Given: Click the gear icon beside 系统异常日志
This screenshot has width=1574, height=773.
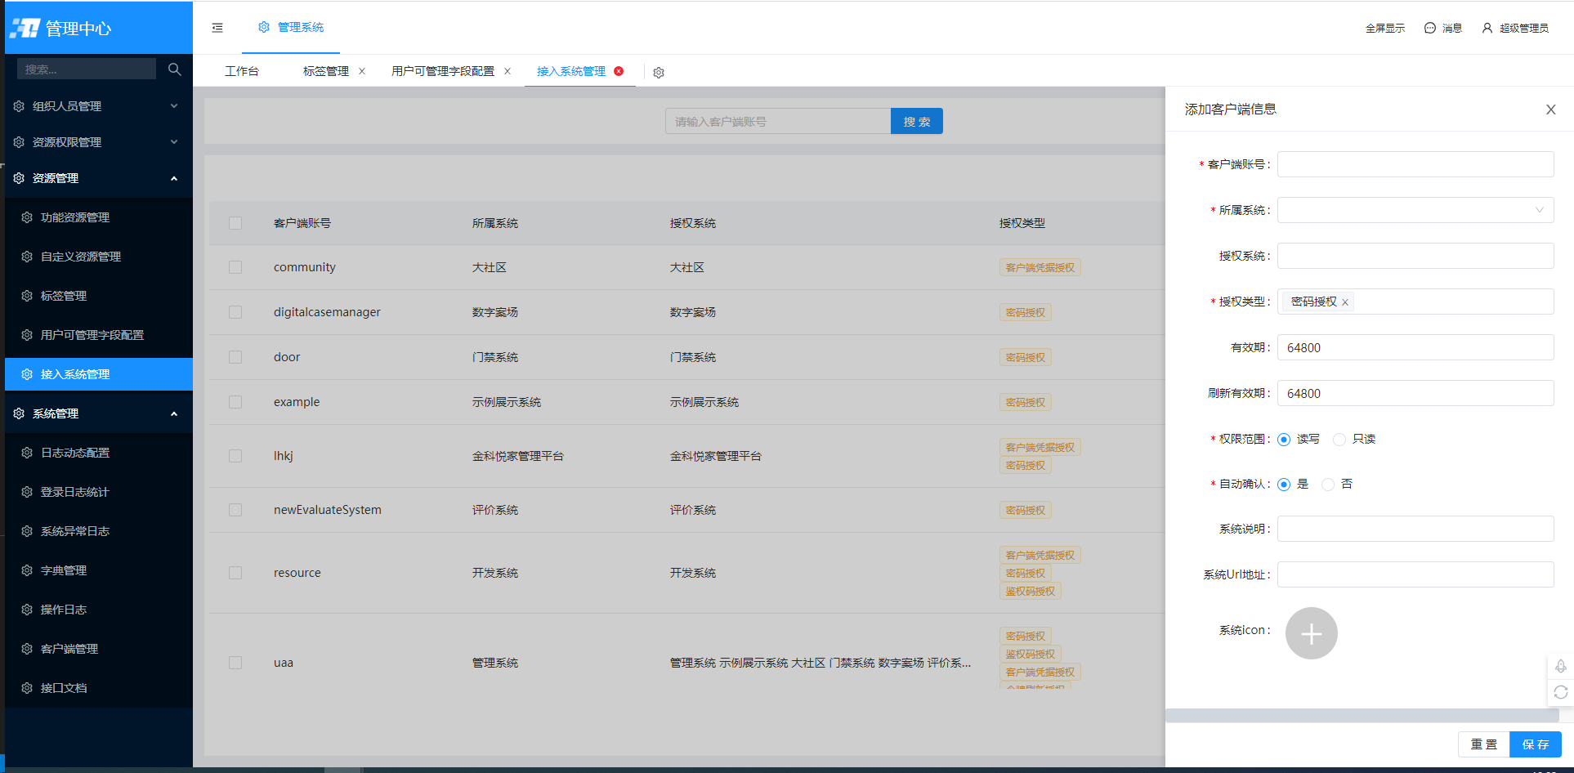Looking at the screenshot, I should pyautogui.click(x=27, y=531).
